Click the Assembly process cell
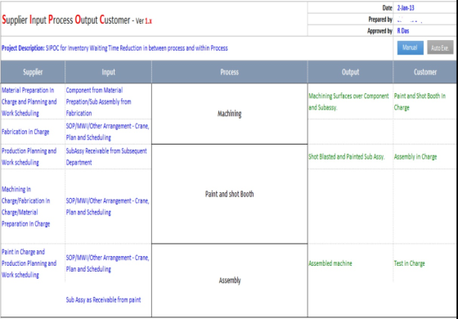Image resolution: width=458 pixels, height=319 pixels. click(x=230, y=281)
